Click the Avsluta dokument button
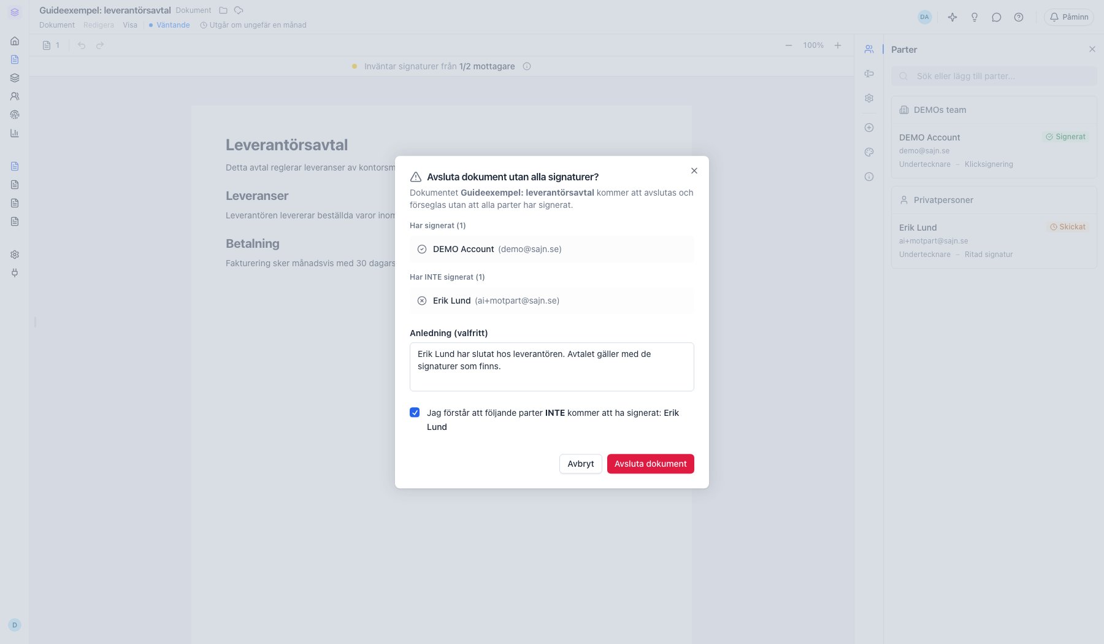 pos(651,464)
